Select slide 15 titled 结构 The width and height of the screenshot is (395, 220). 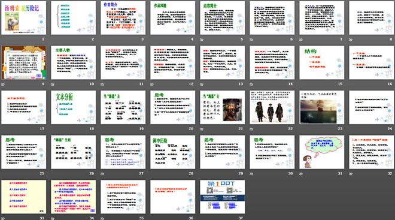(322, 62)
